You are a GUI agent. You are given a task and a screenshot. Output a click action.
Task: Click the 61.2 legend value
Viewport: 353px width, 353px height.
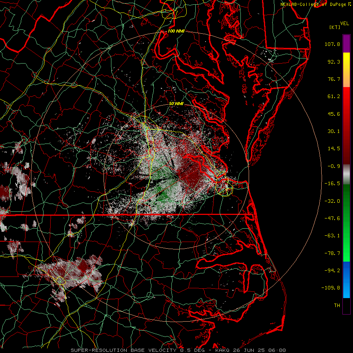point(334,96)
